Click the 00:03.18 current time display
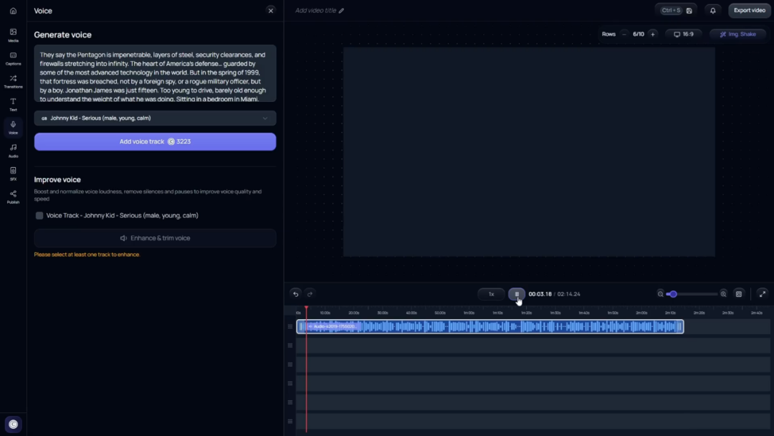This screenshot has height=436, width=774. click(x=540, y=294)
